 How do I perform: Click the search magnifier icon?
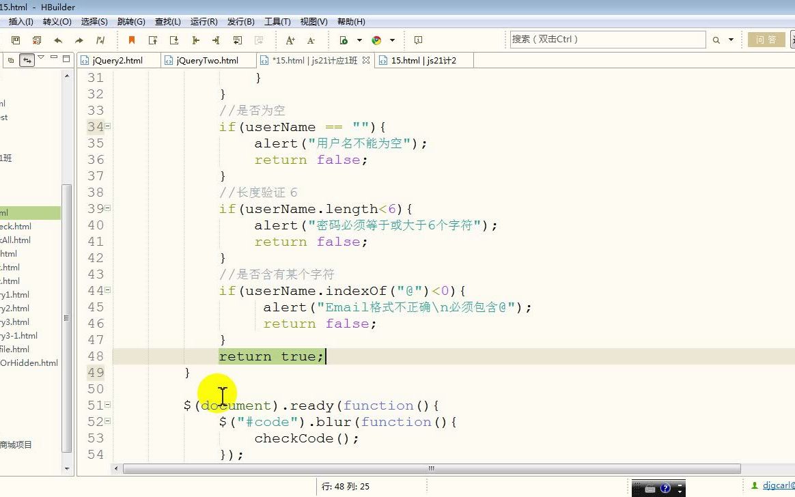tap(716, 40)
